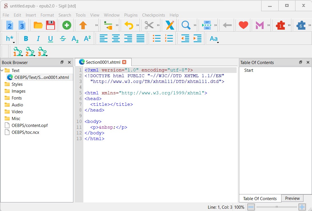This screenshot has width=312, height=211.
Task: Toggle Italic formatting
Action: tap(38, 39)
